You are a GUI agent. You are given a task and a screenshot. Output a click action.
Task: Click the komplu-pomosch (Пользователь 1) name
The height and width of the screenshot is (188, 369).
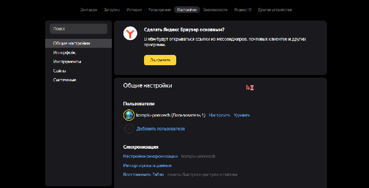click(x=171, y=115)
